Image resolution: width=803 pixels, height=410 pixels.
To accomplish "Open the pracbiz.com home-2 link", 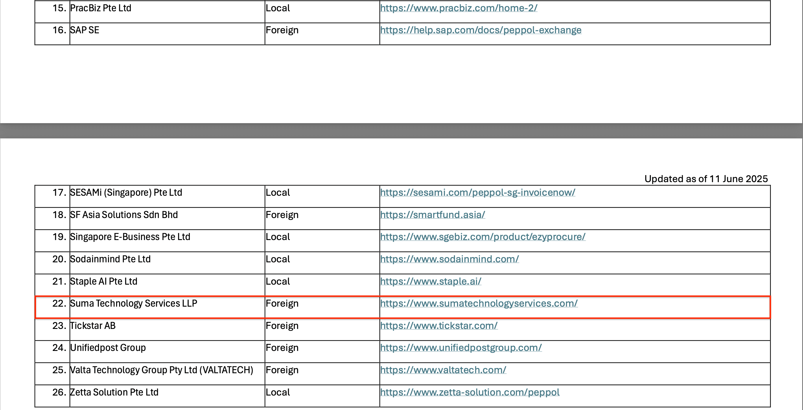I will click(458, 8).
